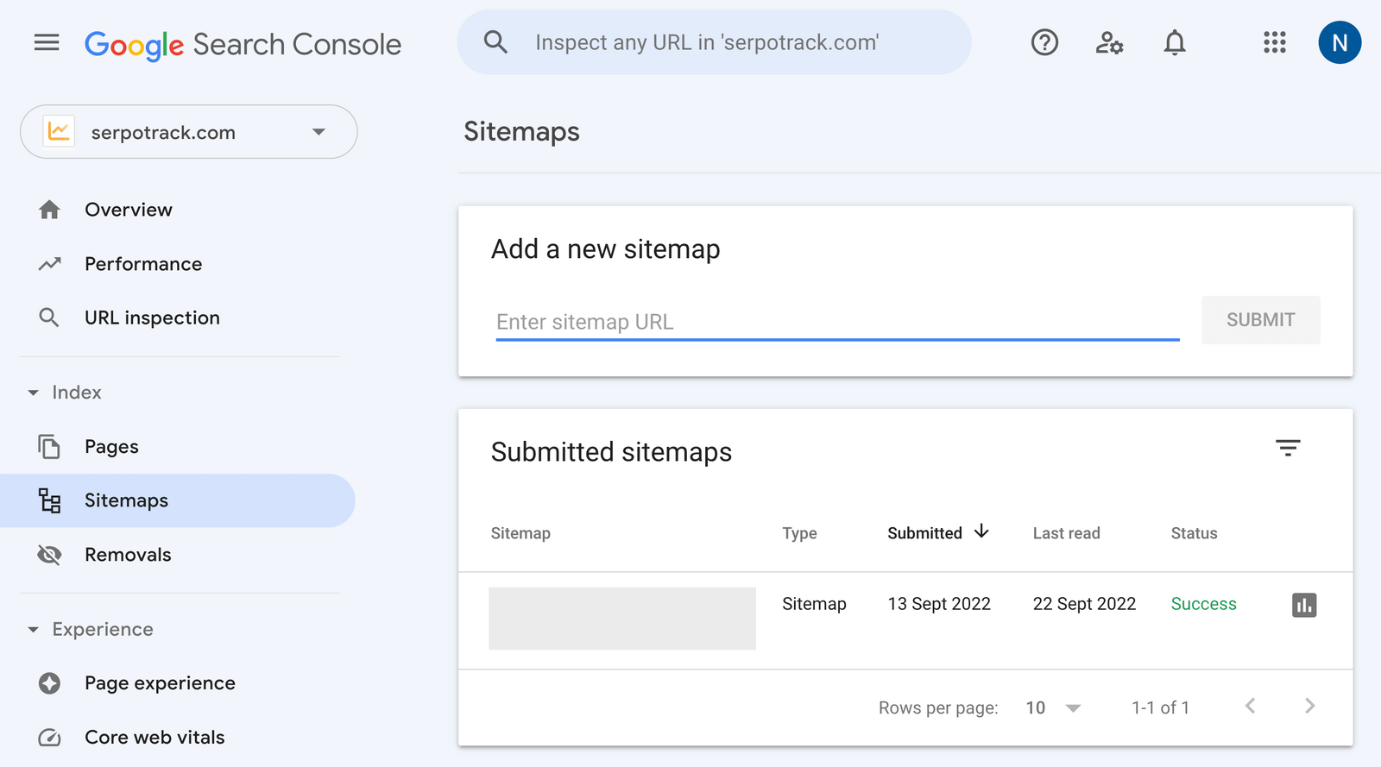Click the Performance trend line icon
The height and width of the screenshot is (767, 1381).
tap(49, 264)
